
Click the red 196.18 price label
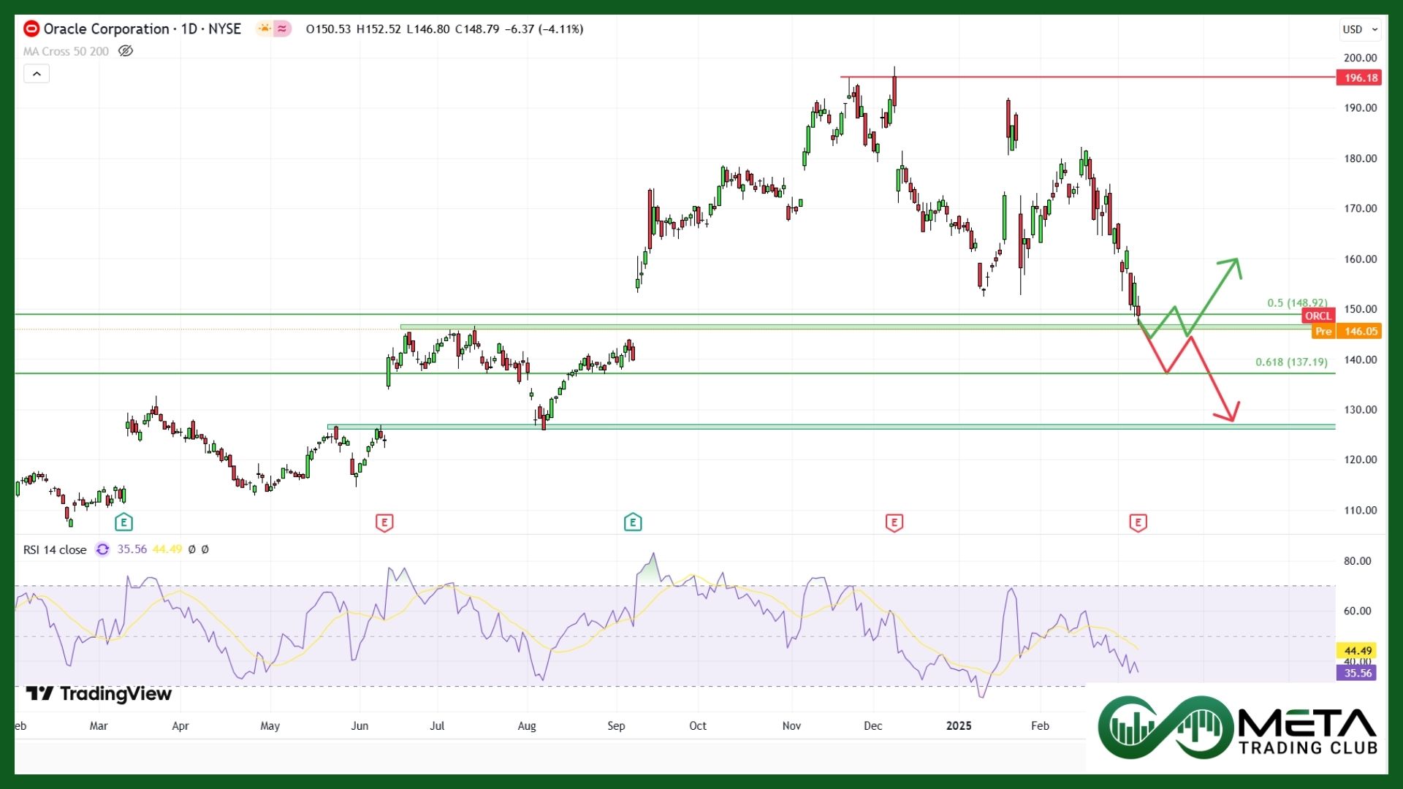pos(1359,77)
